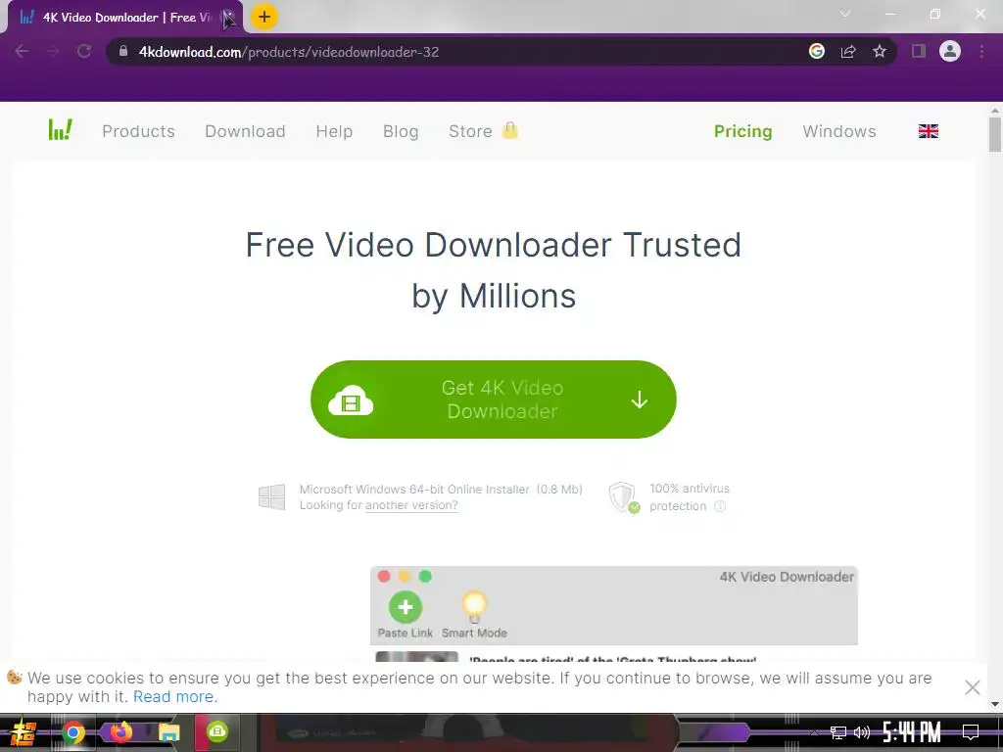Click the address bar URL

tap(289, 52)
